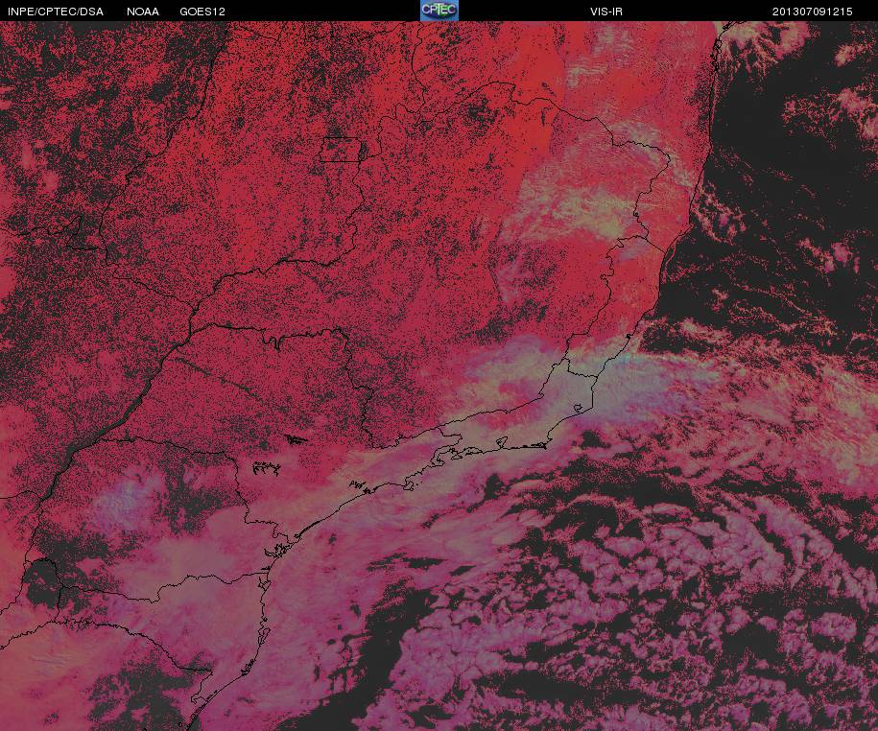
Task: Click the GOES12 satellite label
Action: (x=202, y=12)
